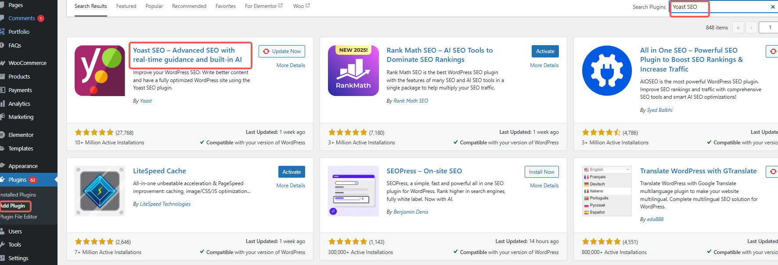Click author link Rank Math SEO

[411, 101]
